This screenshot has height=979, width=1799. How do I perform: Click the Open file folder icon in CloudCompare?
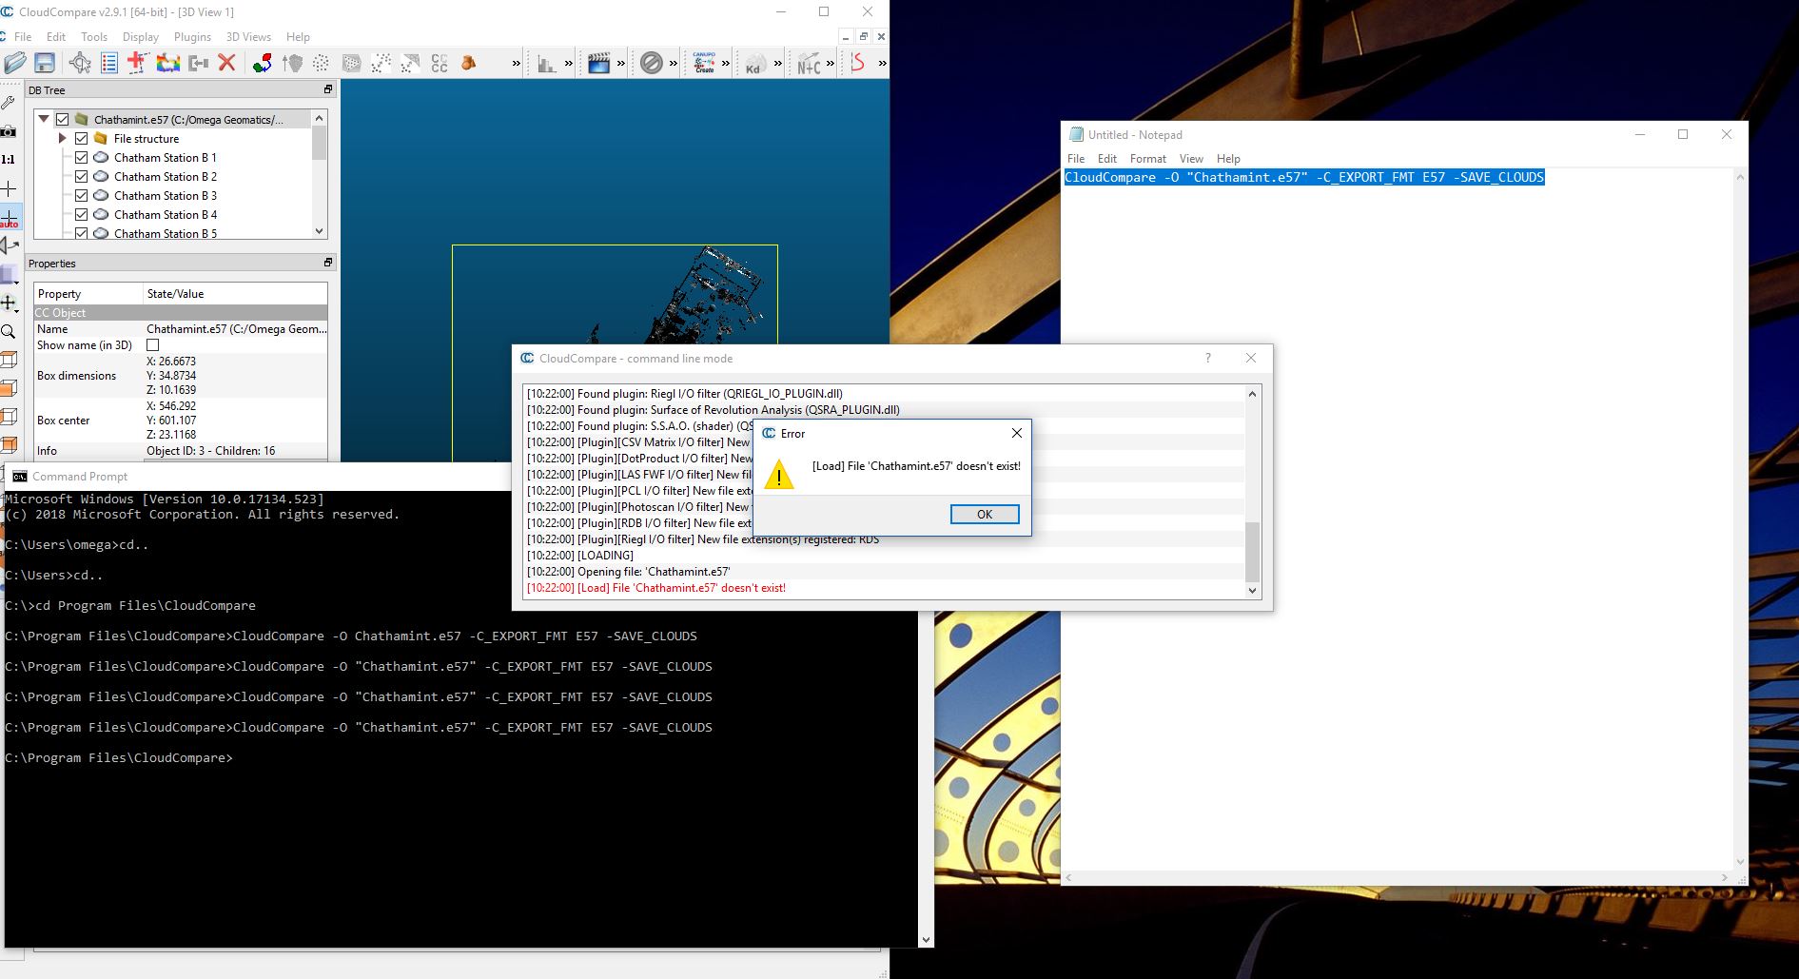point(14,63)
